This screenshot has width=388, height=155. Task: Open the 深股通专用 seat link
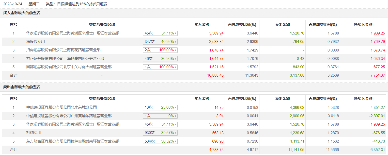click(x=36, y=42)
